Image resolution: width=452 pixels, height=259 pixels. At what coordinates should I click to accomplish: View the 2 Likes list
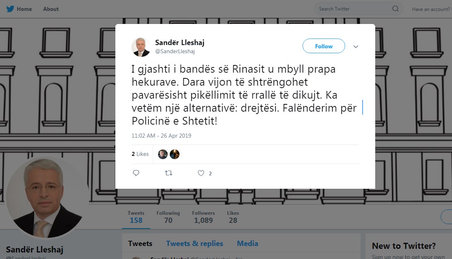click(x=140, y=154)
